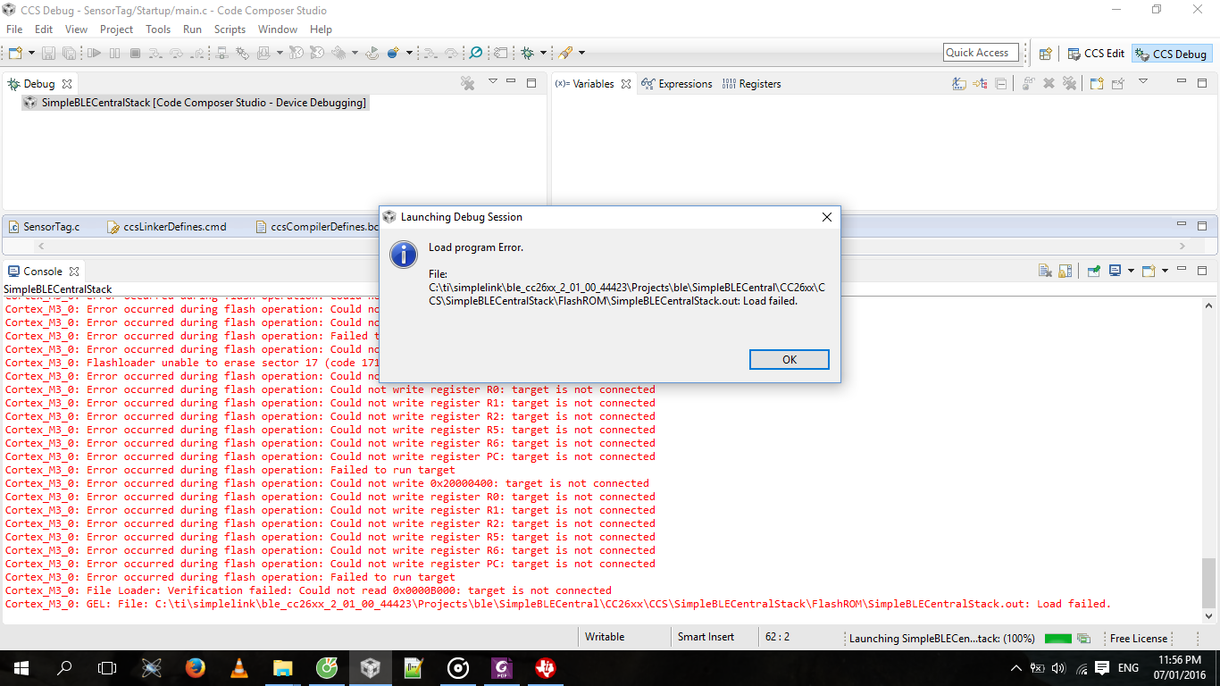Click the Free License status text
This screenshot has width=1220, height=686.
click(1138, 639)
